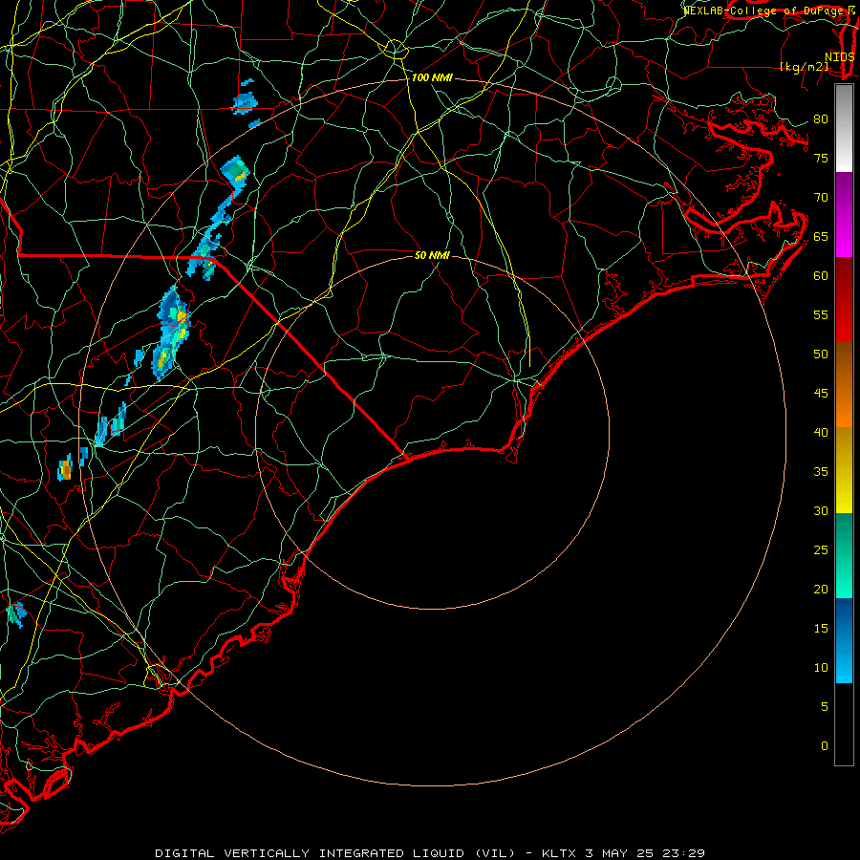The image size is (860, 860).
Task: Select the red segment of the VIL scale
Action: click(x=844, y=299)
